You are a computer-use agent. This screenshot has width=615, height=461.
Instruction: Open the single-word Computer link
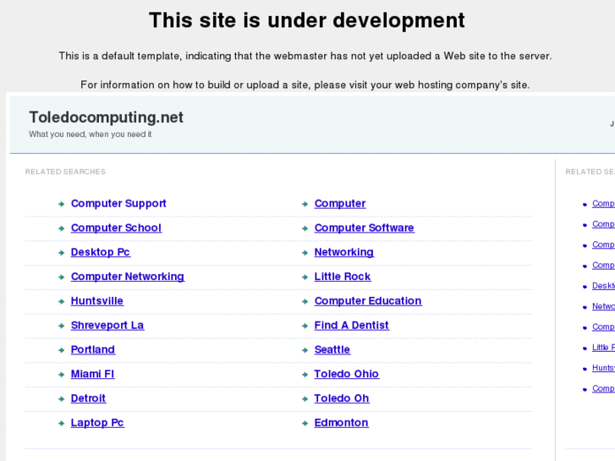(340, 204)
